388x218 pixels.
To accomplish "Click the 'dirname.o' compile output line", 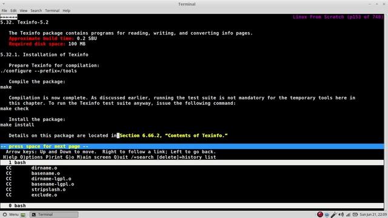I will pyautogui.click(x=32, y=168).
